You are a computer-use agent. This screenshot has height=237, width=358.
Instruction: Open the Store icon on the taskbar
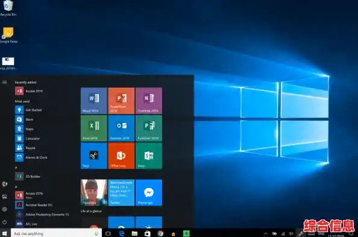[148, 233]
